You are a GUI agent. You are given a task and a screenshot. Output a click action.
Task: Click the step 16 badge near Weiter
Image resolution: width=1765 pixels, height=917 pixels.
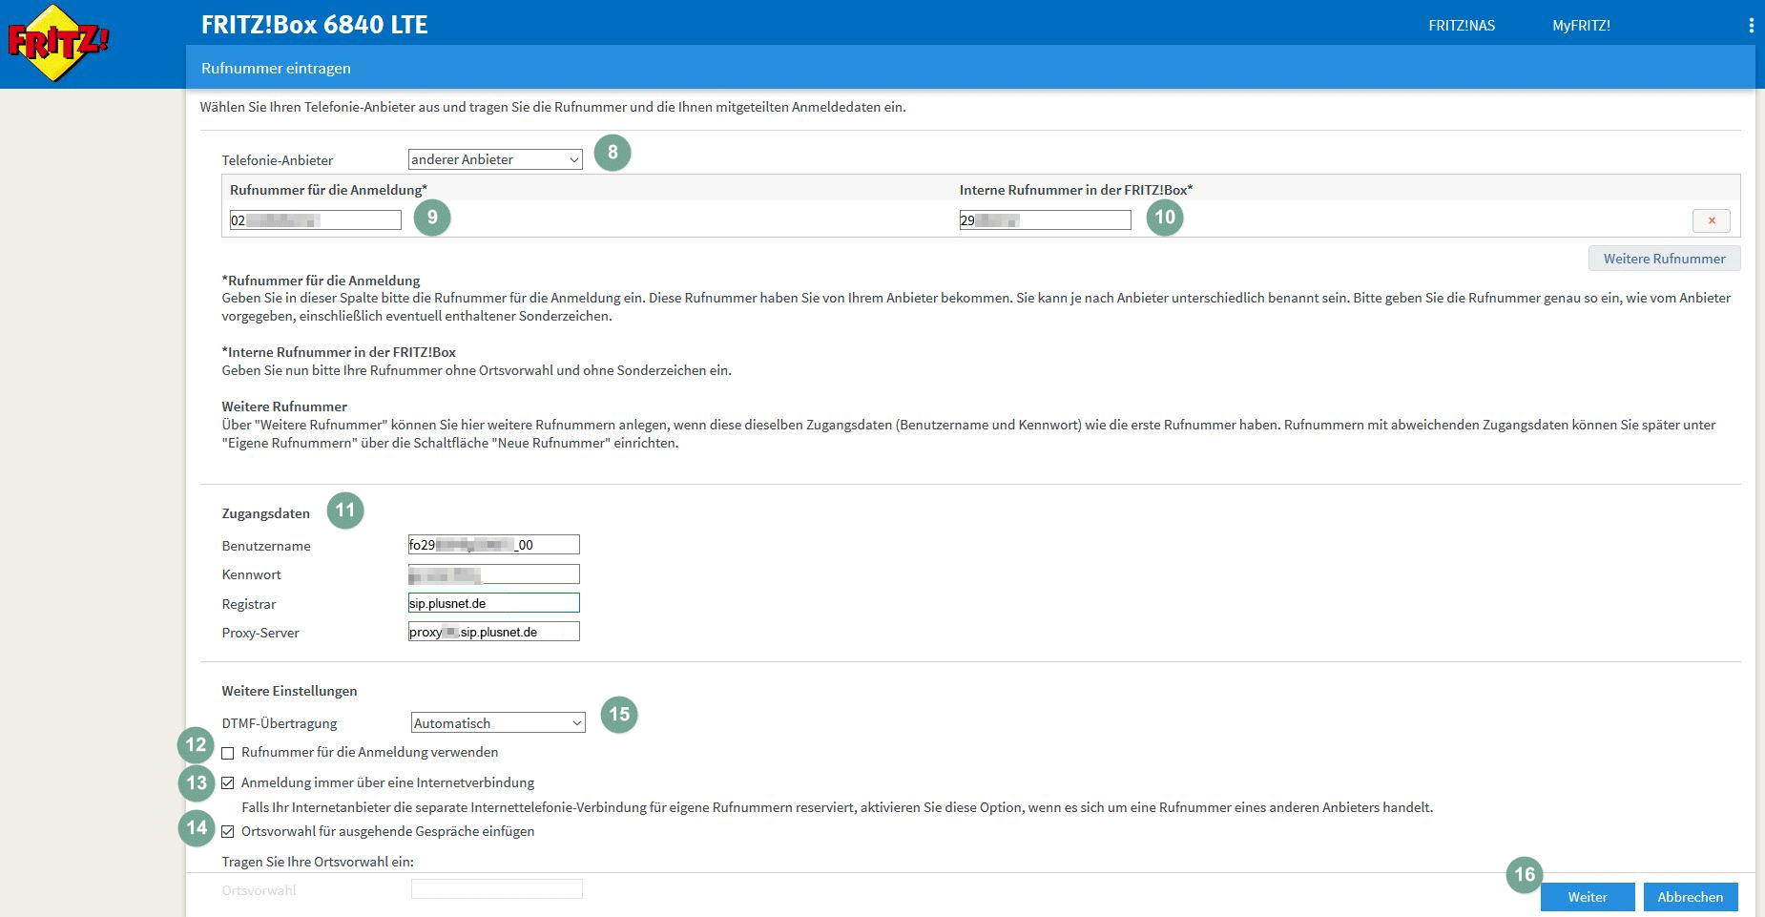pyautogui.click(x=1525, y=875)
